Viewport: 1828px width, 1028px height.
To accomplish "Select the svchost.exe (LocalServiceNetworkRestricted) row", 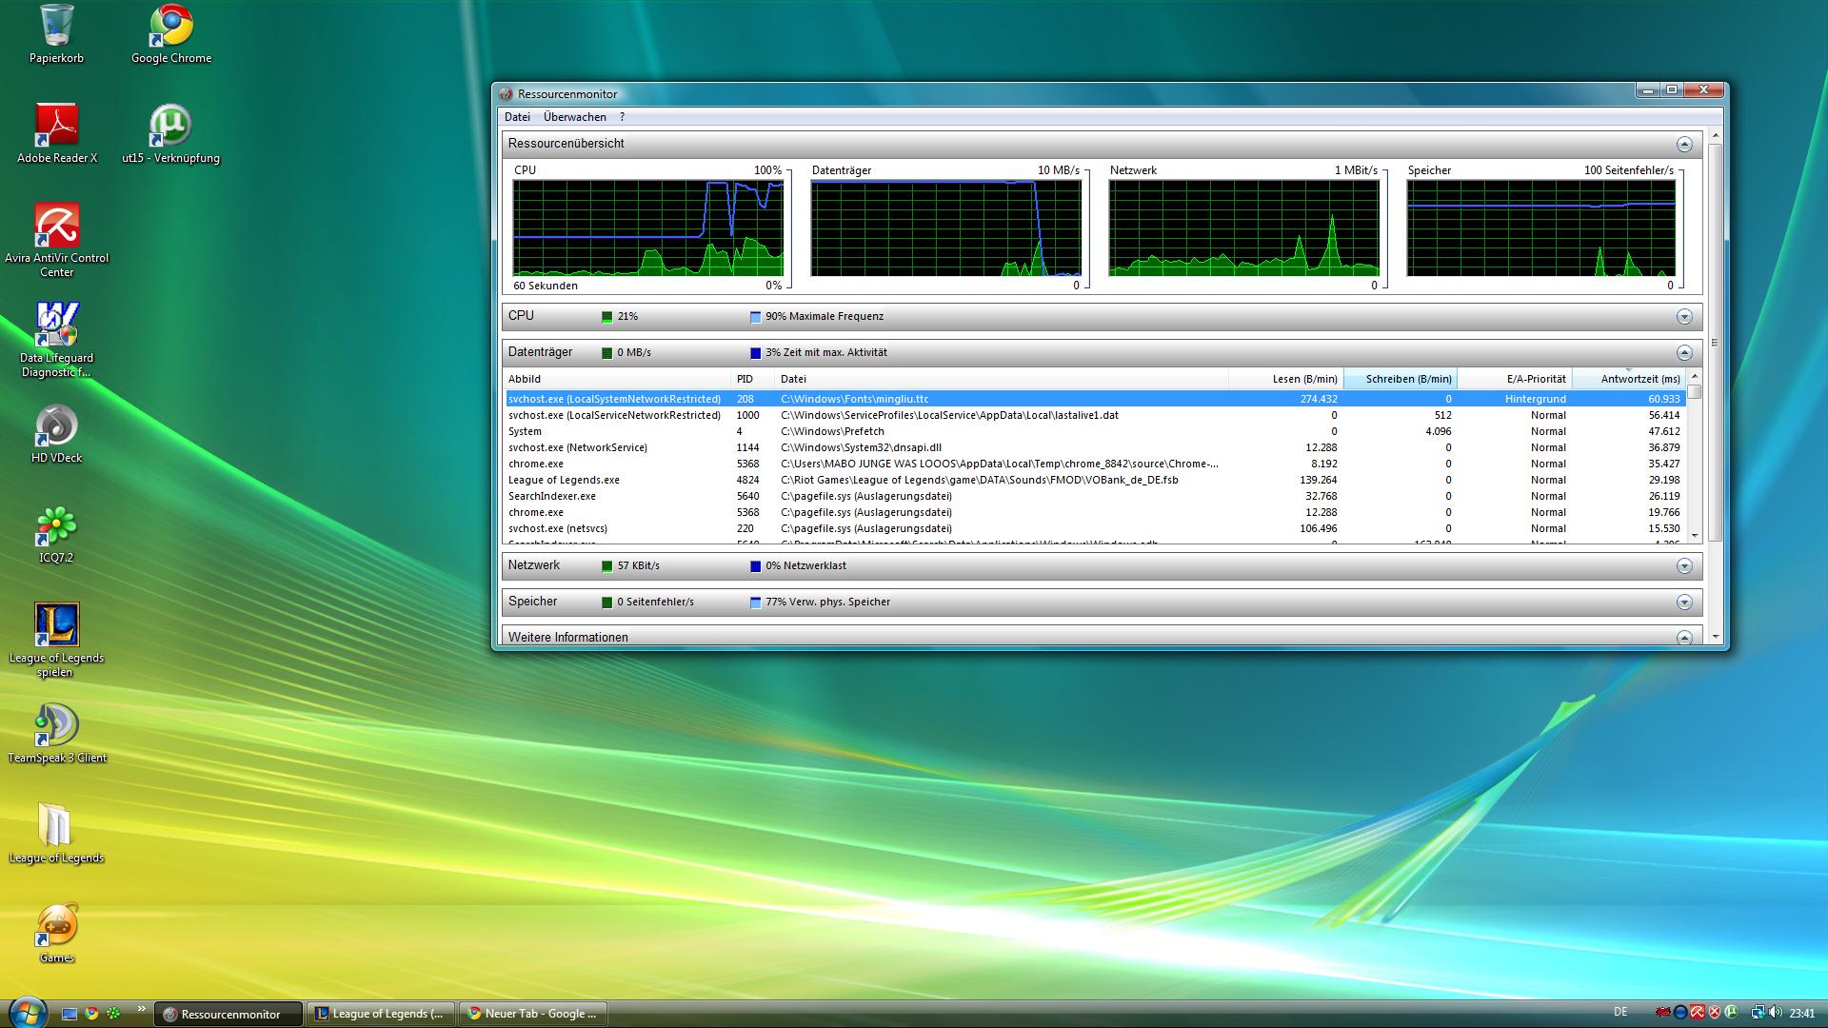I will [x=1095, y=415].
